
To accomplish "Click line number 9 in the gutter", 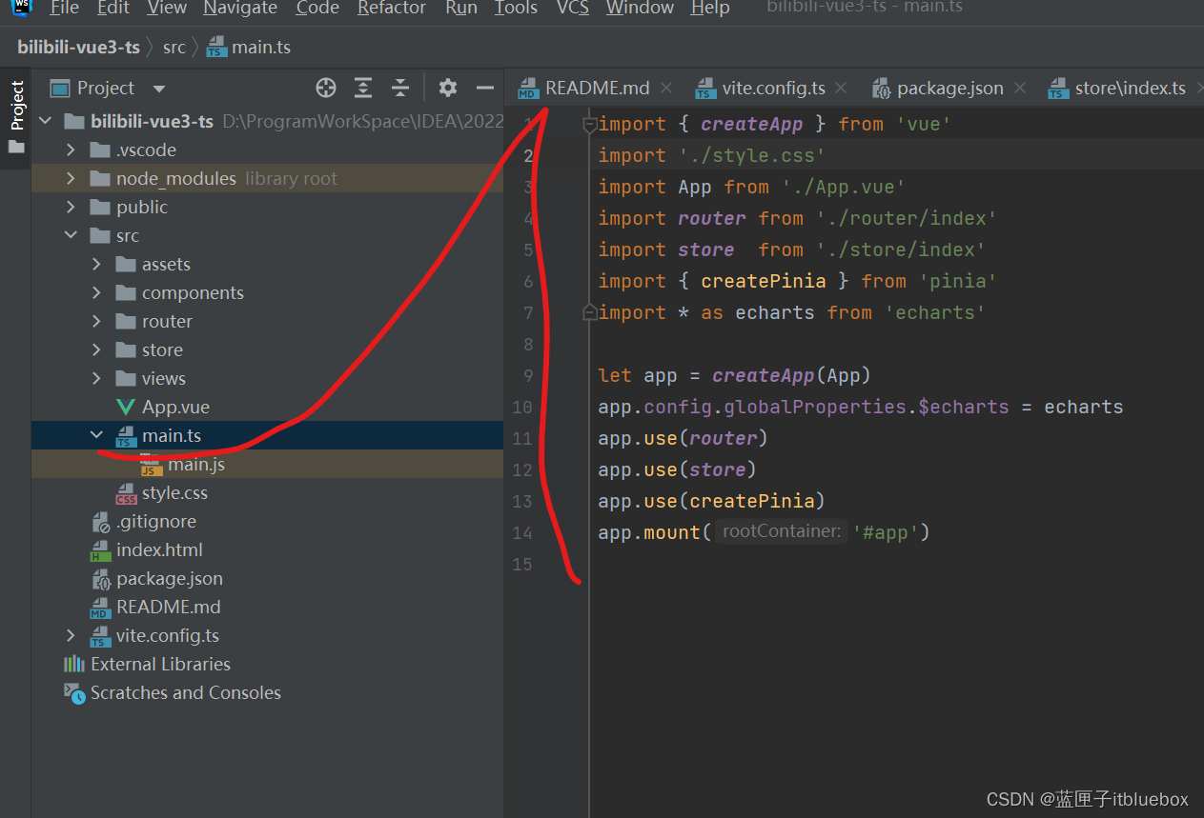I will click(x=527, y=376).
